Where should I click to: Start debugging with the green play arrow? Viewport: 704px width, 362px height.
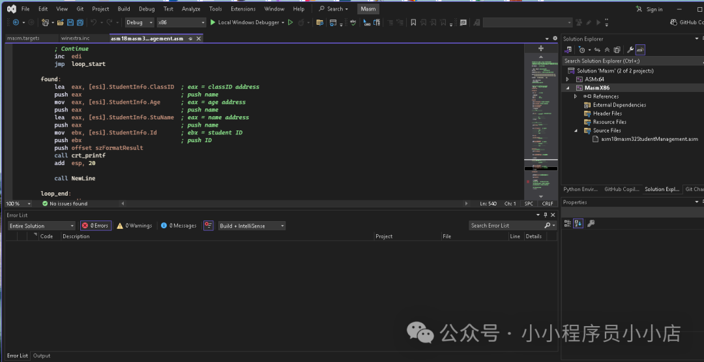[213, 22]
